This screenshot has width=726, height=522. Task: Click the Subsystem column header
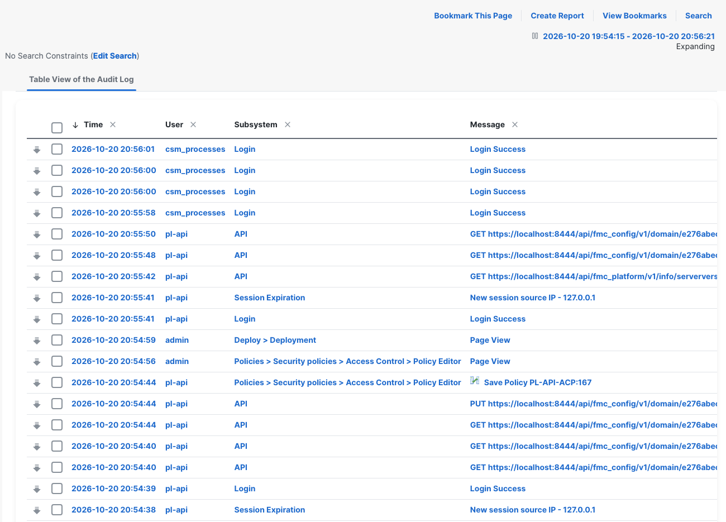[256, 124]
